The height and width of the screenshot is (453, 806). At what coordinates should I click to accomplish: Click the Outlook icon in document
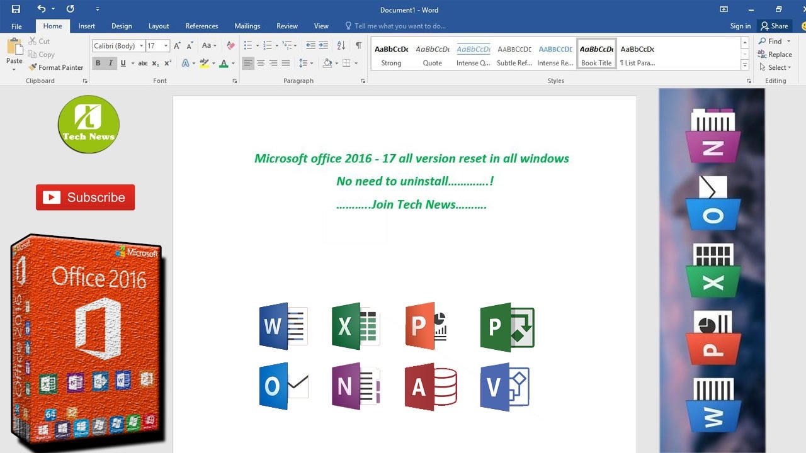coord(283,386)
